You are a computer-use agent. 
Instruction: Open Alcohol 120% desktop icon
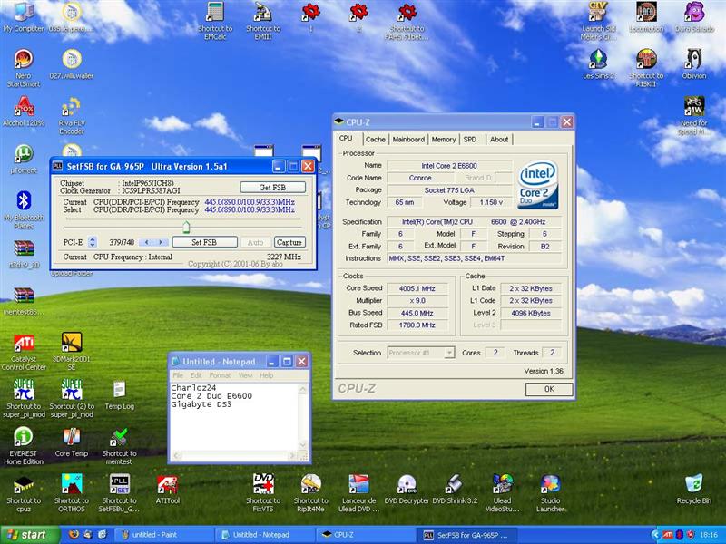tap(24, 112)
